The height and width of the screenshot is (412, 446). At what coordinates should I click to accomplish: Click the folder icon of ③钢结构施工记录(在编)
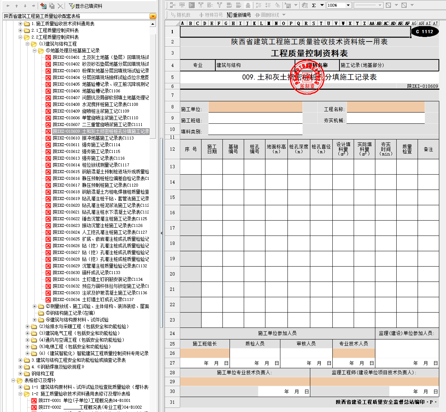click(x=41, y=313)
